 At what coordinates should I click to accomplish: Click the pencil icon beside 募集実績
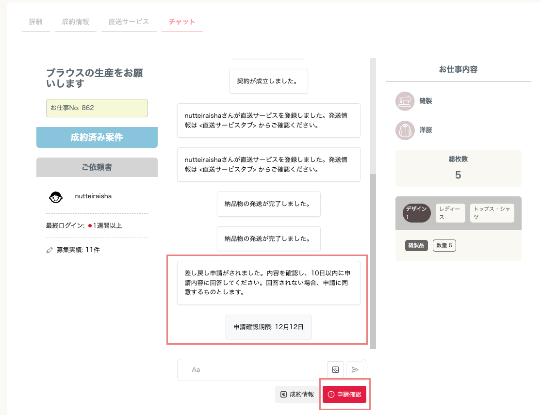click(x=49, y=250)
